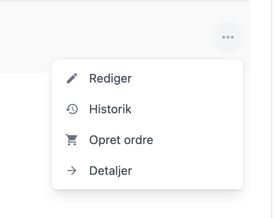
Task: Tap the history icon next to Historik
Action: 72,109
